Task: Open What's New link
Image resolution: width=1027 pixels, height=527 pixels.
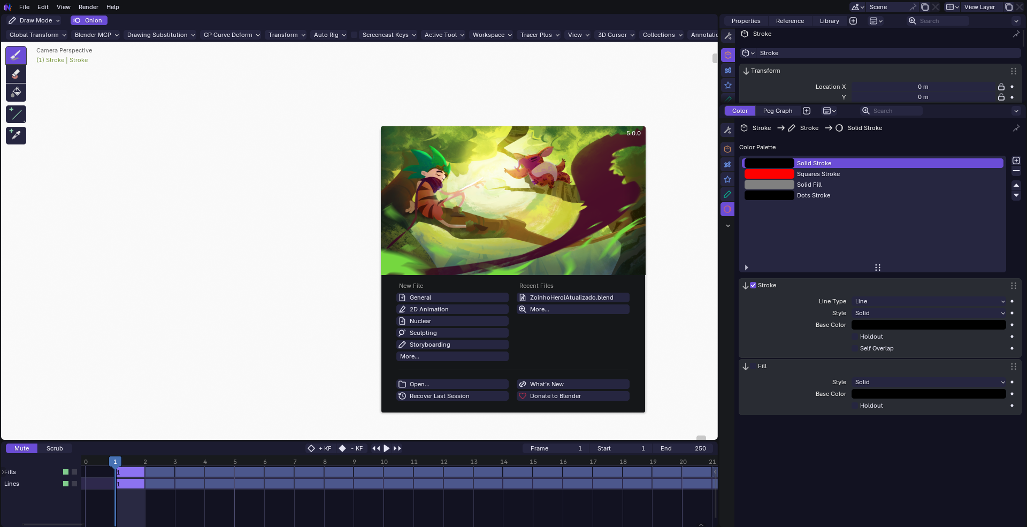Action: click(573, 384)
